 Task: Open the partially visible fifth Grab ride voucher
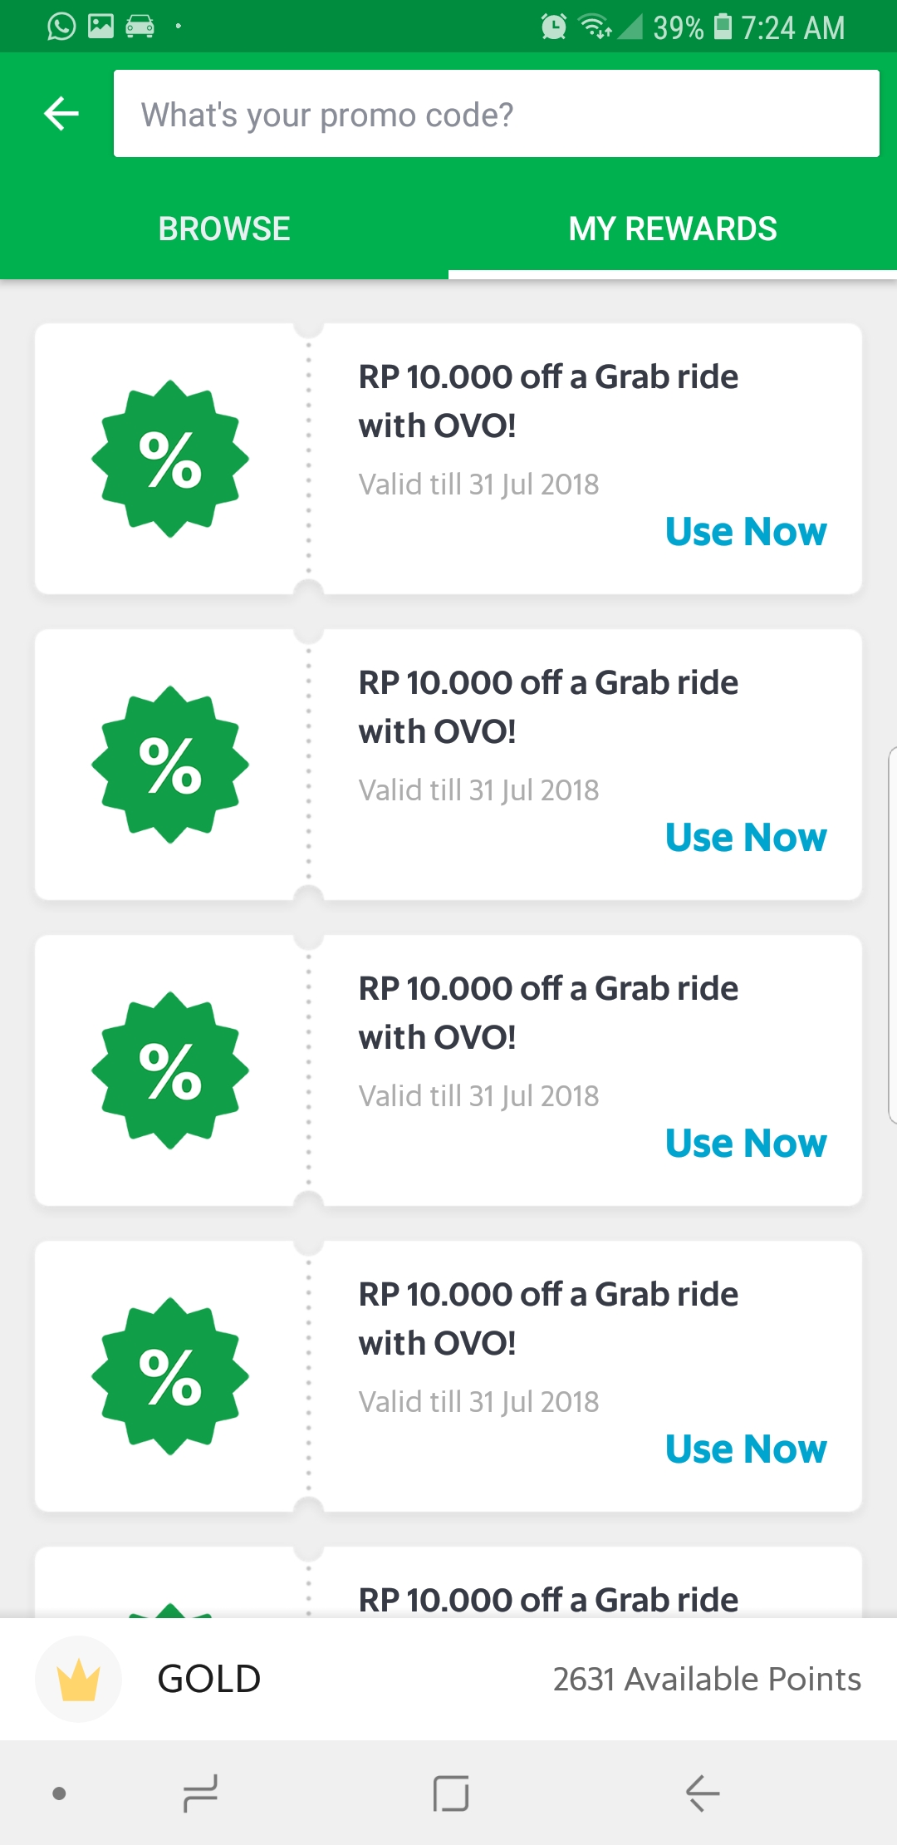click(x=548, y=1592)
